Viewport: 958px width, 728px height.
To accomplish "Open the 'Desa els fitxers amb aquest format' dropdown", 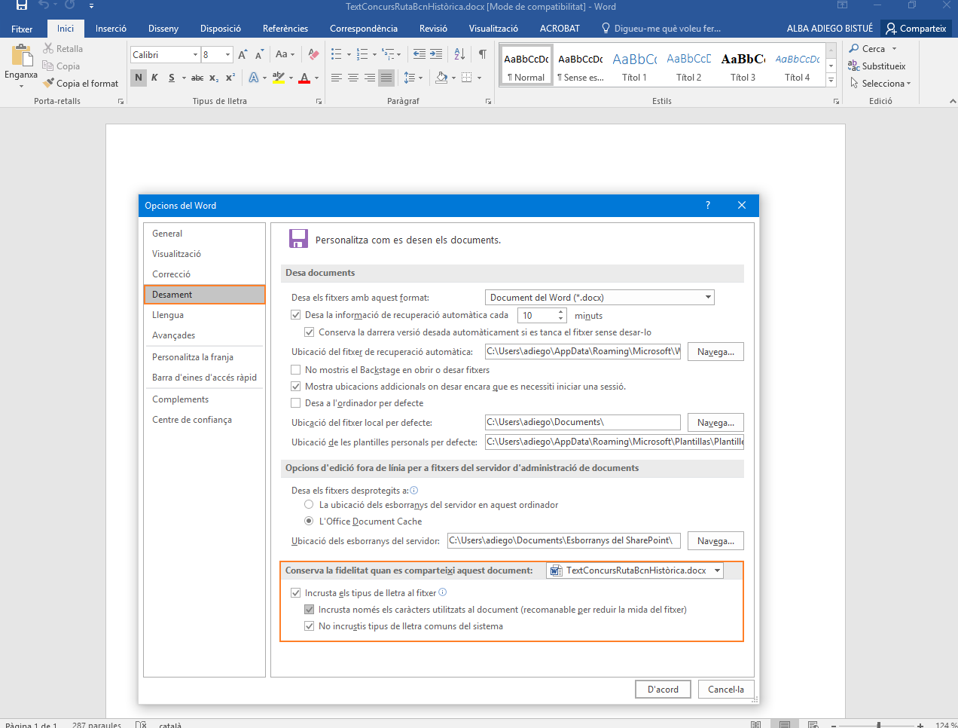I will (707, 297).
